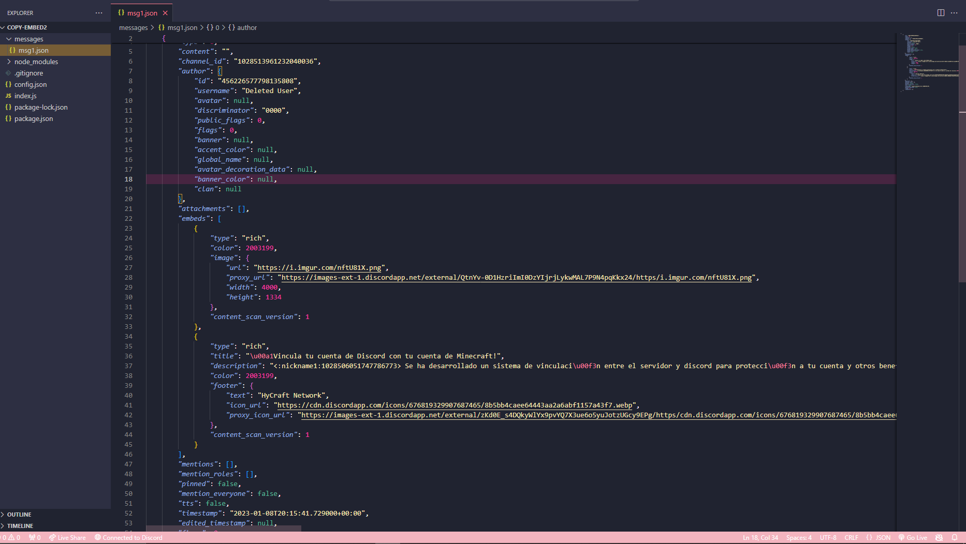Open the proxy_icon_url link on line 42

click(598, 415)
